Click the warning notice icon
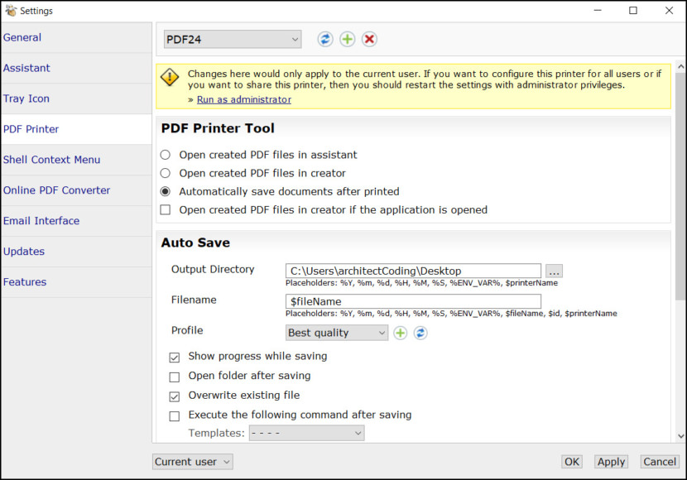Image resolution: width=687 pixels, height=480 pixels. pyautogui.click(x=171, y=77)
